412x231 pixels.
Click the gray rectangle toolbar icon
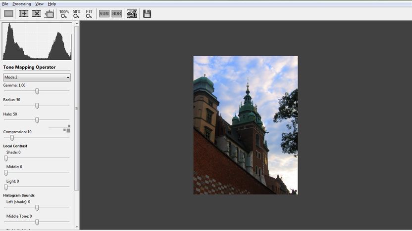pos(9,14)
